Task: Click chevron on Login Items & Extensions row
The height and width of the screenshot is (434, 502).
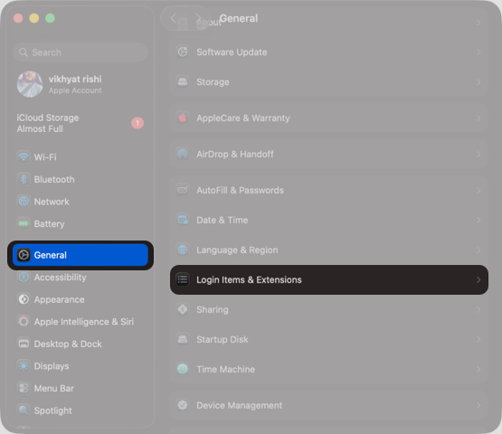Action: [x=478, y=279]
